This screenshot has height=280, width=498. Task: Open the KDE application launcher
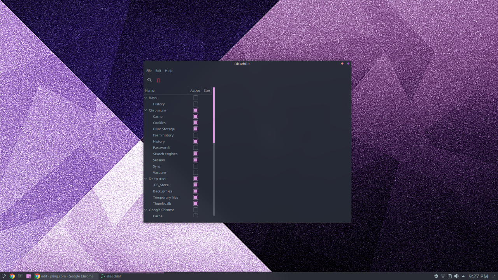(4, 276)
